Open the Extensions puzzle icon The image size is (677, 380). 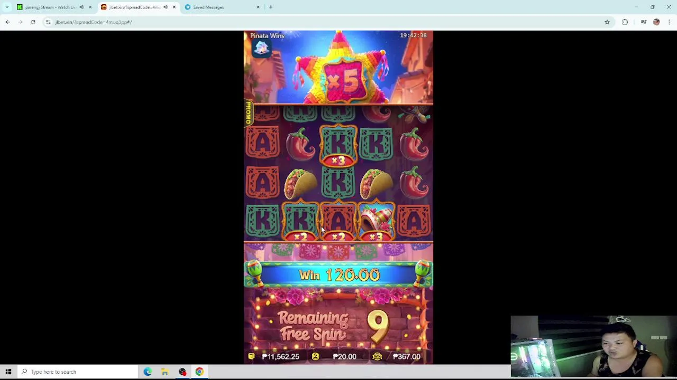pos(625,22)
